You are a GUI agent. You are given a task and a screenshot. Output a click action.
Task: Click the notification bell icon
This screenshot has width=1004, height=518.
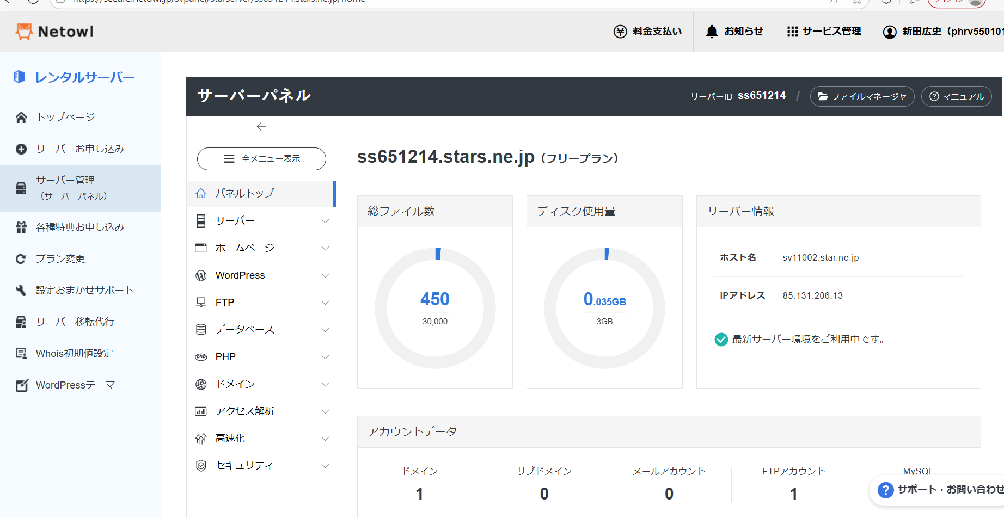click(712, 32)
